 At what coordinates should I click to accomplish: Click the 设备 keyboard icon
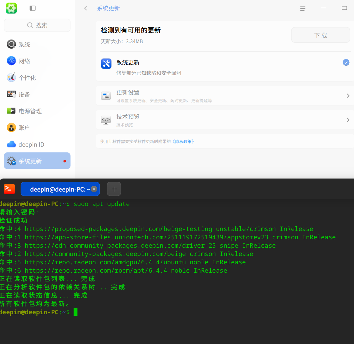click(x=11, y=94)
